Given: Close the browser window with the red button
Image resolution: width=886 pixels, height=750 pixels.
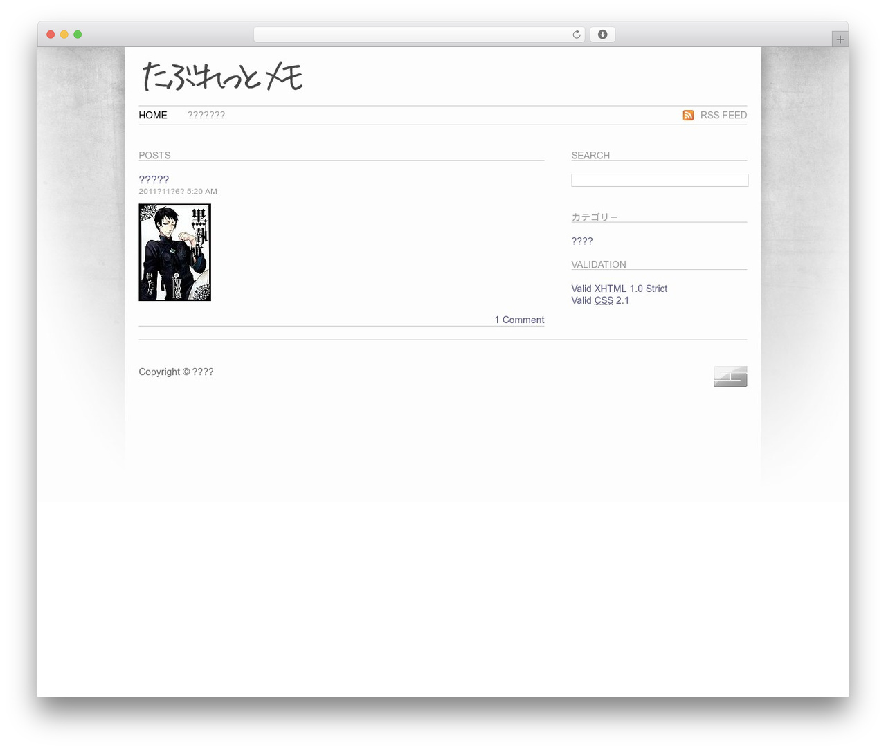Looking at the screenshot, I should tap(51, 35).
